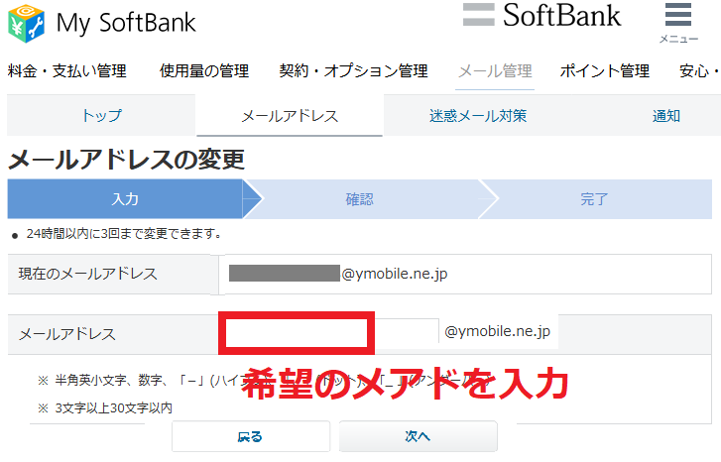Screen dimensions: 721x462
Task: Select メール管理 menu item
Action: (495, 71)
